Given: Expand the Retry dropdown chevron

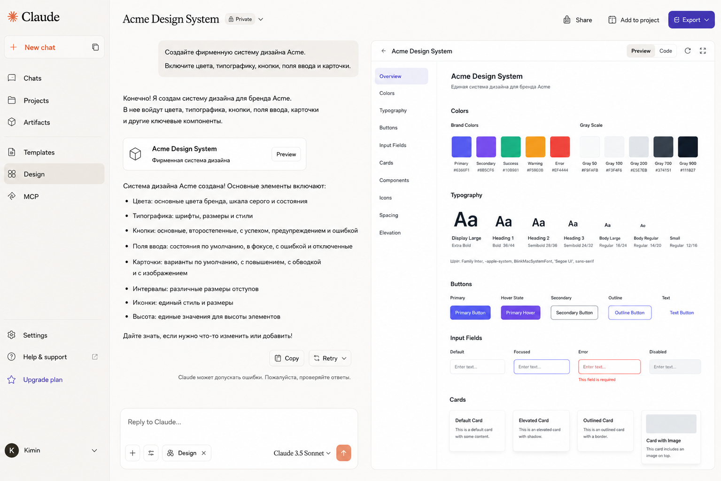Looking at the screenshot, I should click(x=344, y=358).
